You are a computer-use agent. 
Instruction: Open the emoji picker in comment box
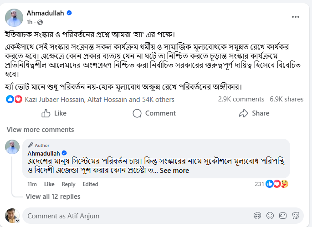[270, 216]
